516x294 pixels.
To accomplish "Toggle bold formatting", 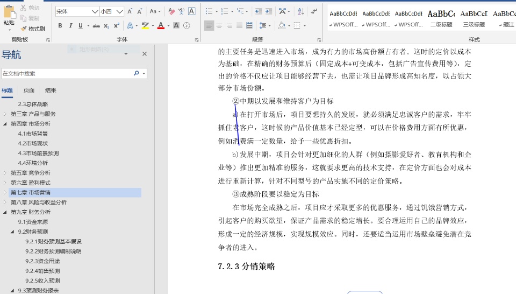I will pyautogui.click(x=60, y=25).
